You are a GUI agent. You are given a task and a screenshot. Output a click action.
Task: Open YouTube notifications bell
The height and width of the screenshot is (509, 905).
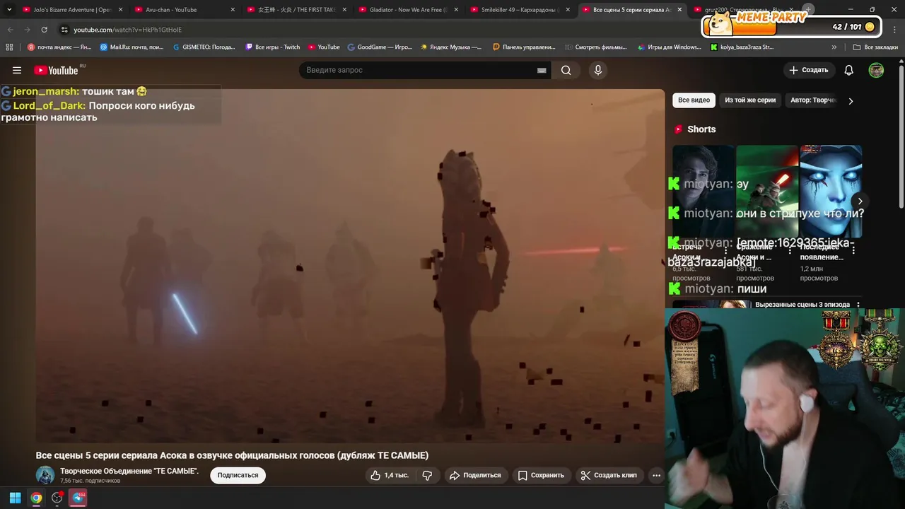pyautogui.click(x=849, y=70)
